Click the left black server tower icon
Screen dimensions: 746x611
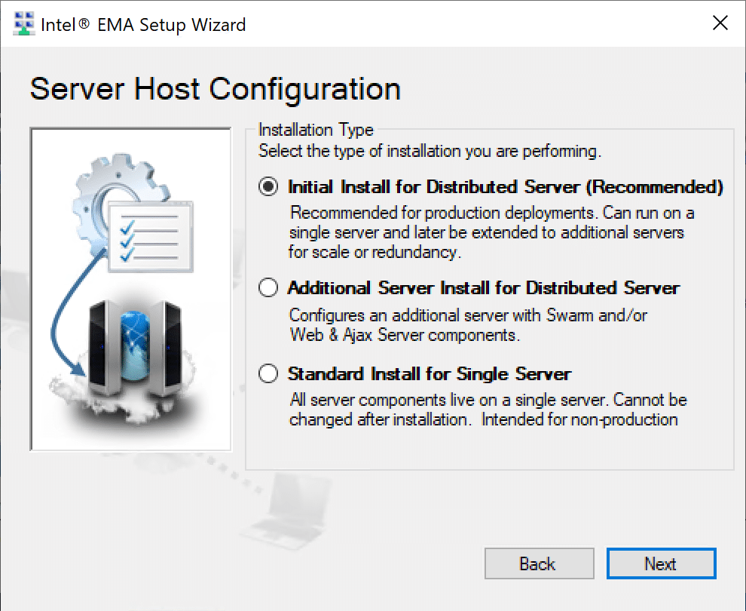(105, 348)
